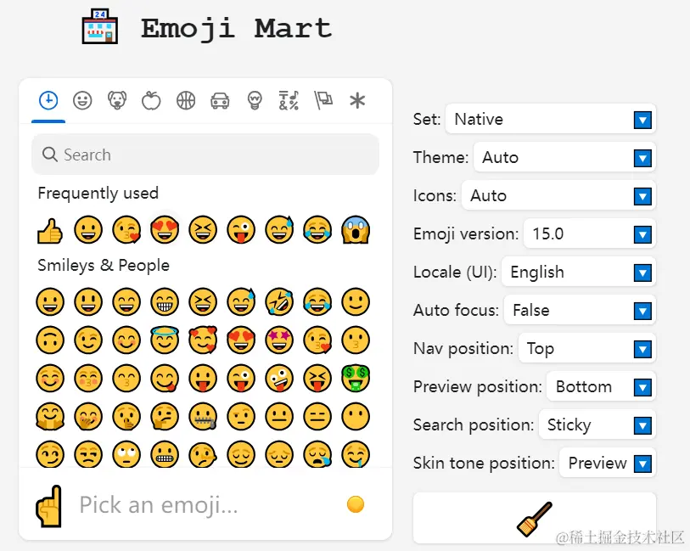The height and width of the screenshot is (551, 690).
Task: Change the Emoji version dropdown
Action: point(590,234)
